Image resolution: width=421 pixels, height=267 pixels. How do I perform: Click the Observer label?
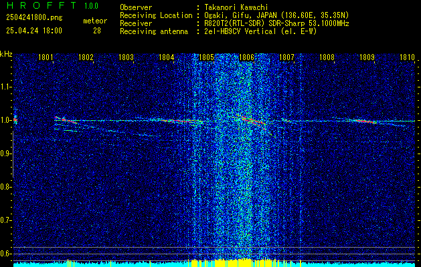coord(136,7)
